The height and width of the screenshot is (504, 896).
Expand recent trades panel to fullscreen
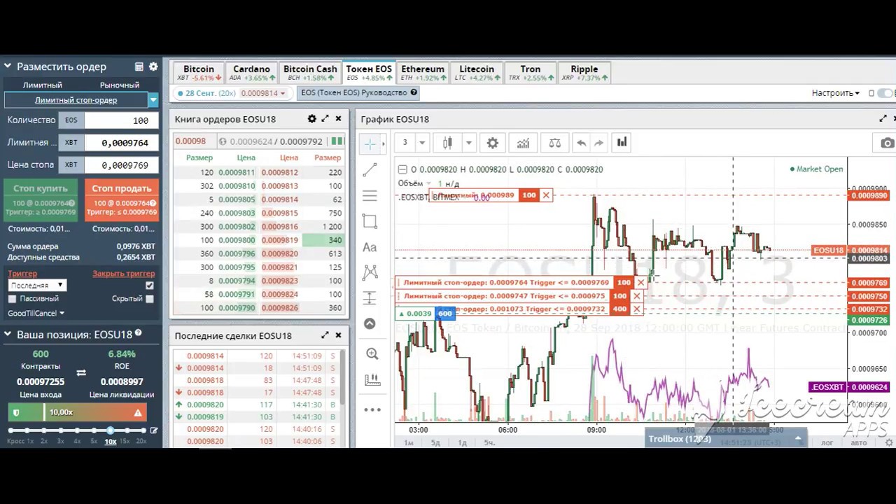pos(325,335)
